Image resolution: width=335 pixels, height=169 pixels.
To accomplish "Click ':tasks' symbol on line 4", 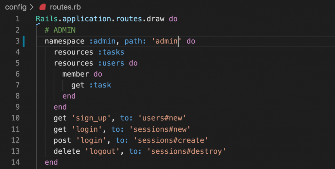I will tap(111, 52).
